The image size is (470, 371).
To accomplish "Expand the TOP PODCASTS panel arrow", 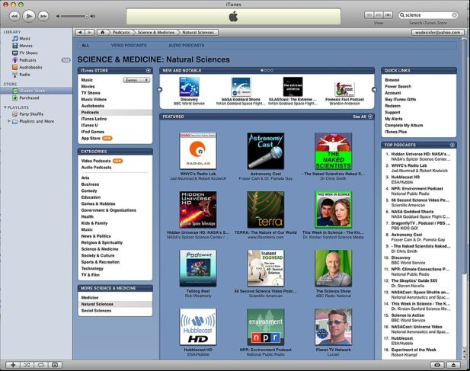I will click(x=452, y=145).
